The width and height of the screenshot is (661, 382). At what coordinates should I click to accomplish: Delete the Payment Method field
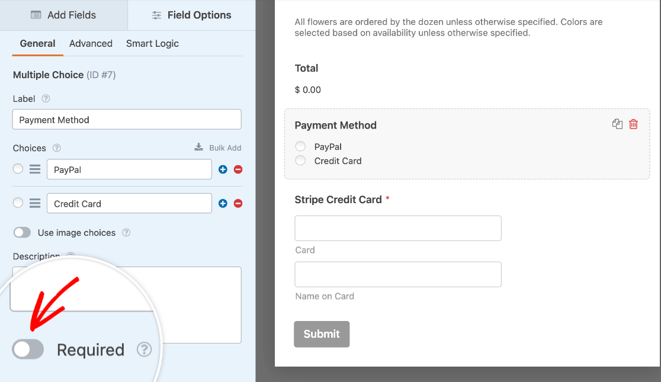pos(633,124)
